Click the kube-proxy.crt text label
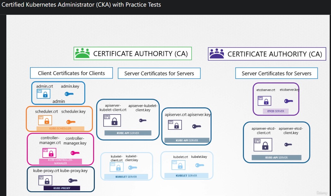The height and width of the screenshot is (196, 331). coord(46,170)
